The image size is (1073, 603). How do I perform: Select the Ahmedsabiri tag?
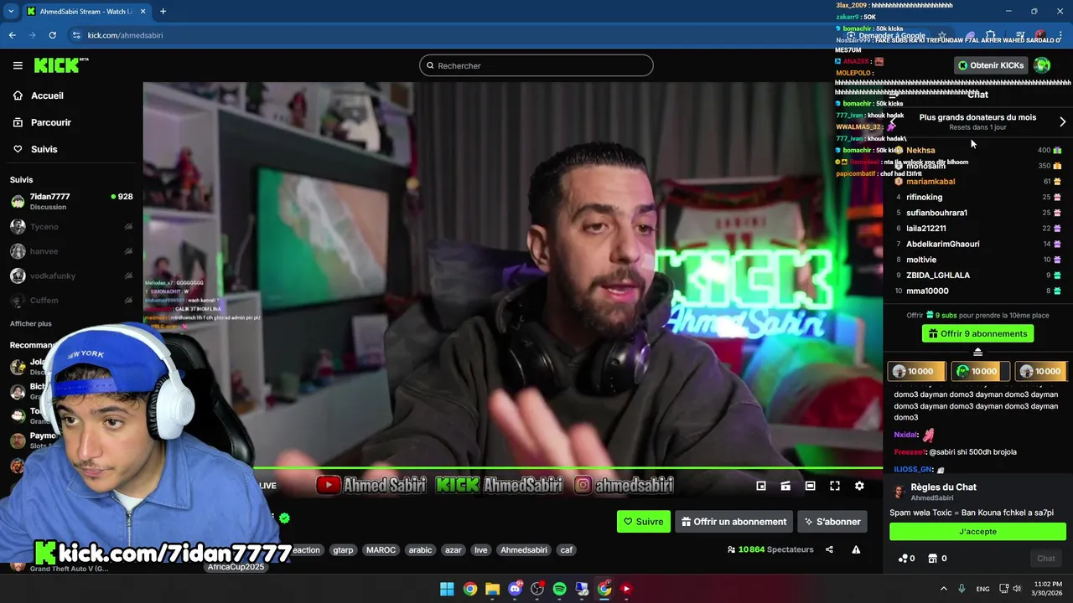(524, 550)
